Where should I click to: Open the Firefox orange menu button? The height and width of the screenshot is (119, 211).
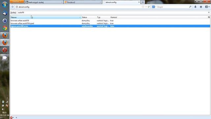click(17, 1)
